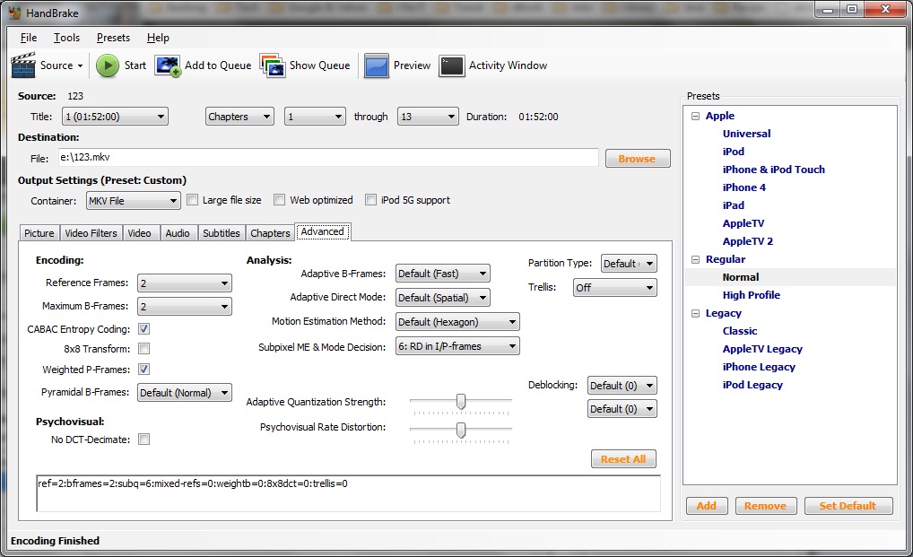Click the HandBrake pineapple title bar icon
The image size is (913, 557).
(14, 13)
